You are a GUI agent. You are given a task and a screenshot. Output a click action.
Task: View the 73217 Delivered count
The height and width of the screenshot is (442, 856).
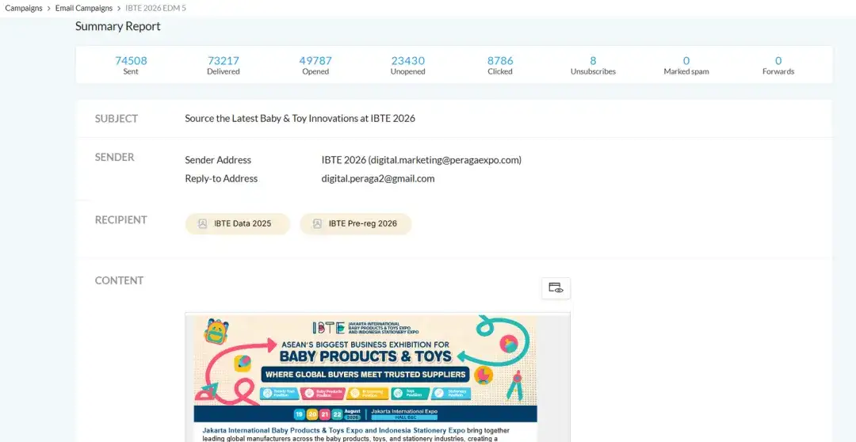point(224,60)
